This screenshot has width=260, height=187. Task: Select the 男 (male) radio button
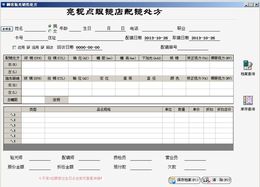click(50, 26)
